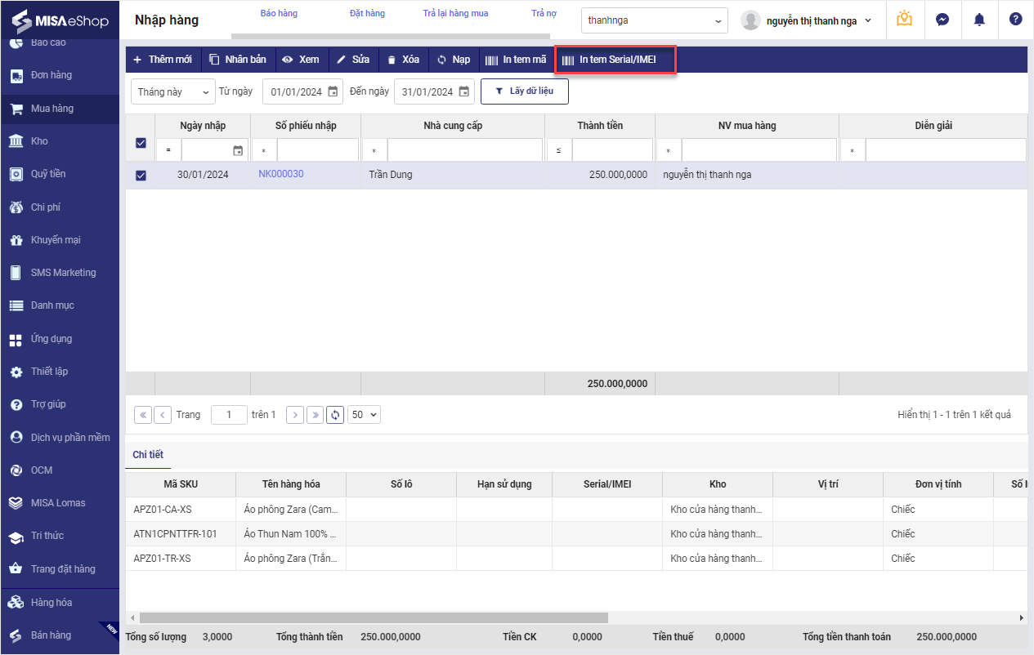Select the Chi tiết tab

148,455
